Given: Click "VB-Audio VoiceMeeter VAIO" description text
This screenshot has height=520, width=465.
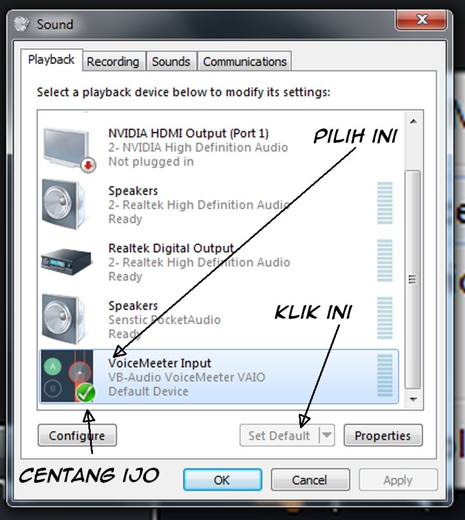Looking at the screenshot, I should [x=187, y=378].
